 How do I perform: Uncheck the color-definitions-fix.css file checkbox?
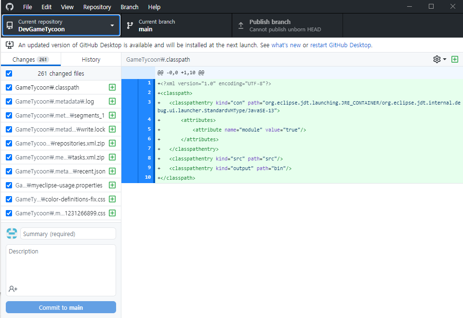[x=9, y=199]
